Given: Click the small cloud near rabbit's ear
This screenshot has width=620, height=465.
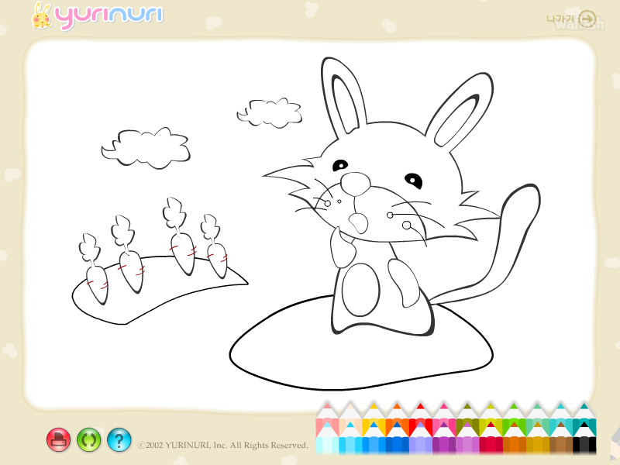Looking at the screenshot, I should [270, 113].
